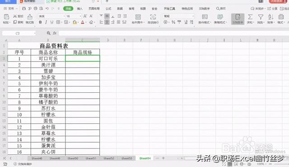The height and width of the screenshot is (167, 289).
Task: Toggle bottom vertical alignment
Action: point(113,16)
